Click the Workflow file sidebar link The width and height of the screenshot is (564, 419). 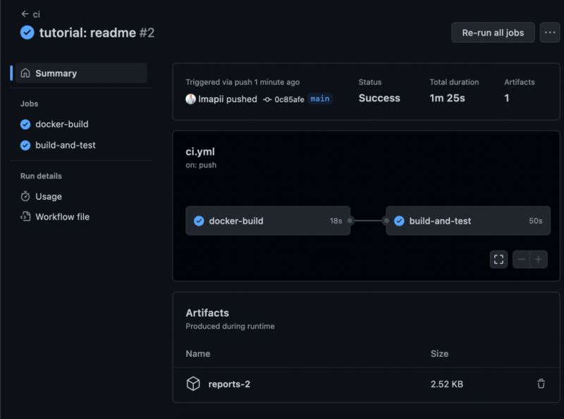62,217
